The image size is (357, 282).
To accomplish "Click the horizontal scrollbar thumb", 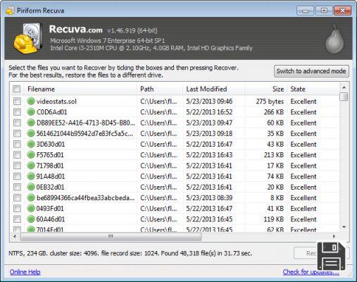I will point(111,236).
